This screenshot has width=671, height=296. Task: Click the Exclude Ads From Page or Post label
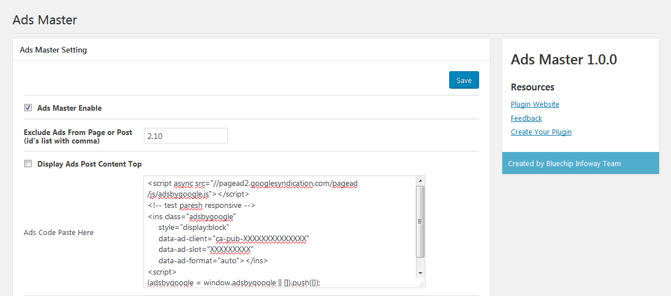tap(78, 136)
